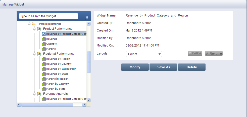Click the Manage Widget title text

tap(13, 4)
